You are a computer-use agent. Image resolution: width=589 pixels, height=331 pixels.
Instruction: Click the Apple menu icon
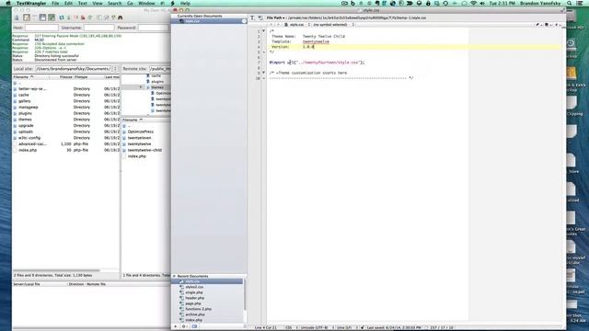(8, 4)
